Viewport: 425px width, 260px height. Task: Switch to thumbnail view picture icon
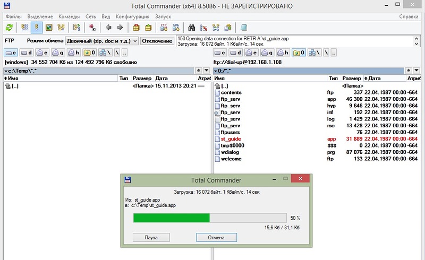point(49,28)
